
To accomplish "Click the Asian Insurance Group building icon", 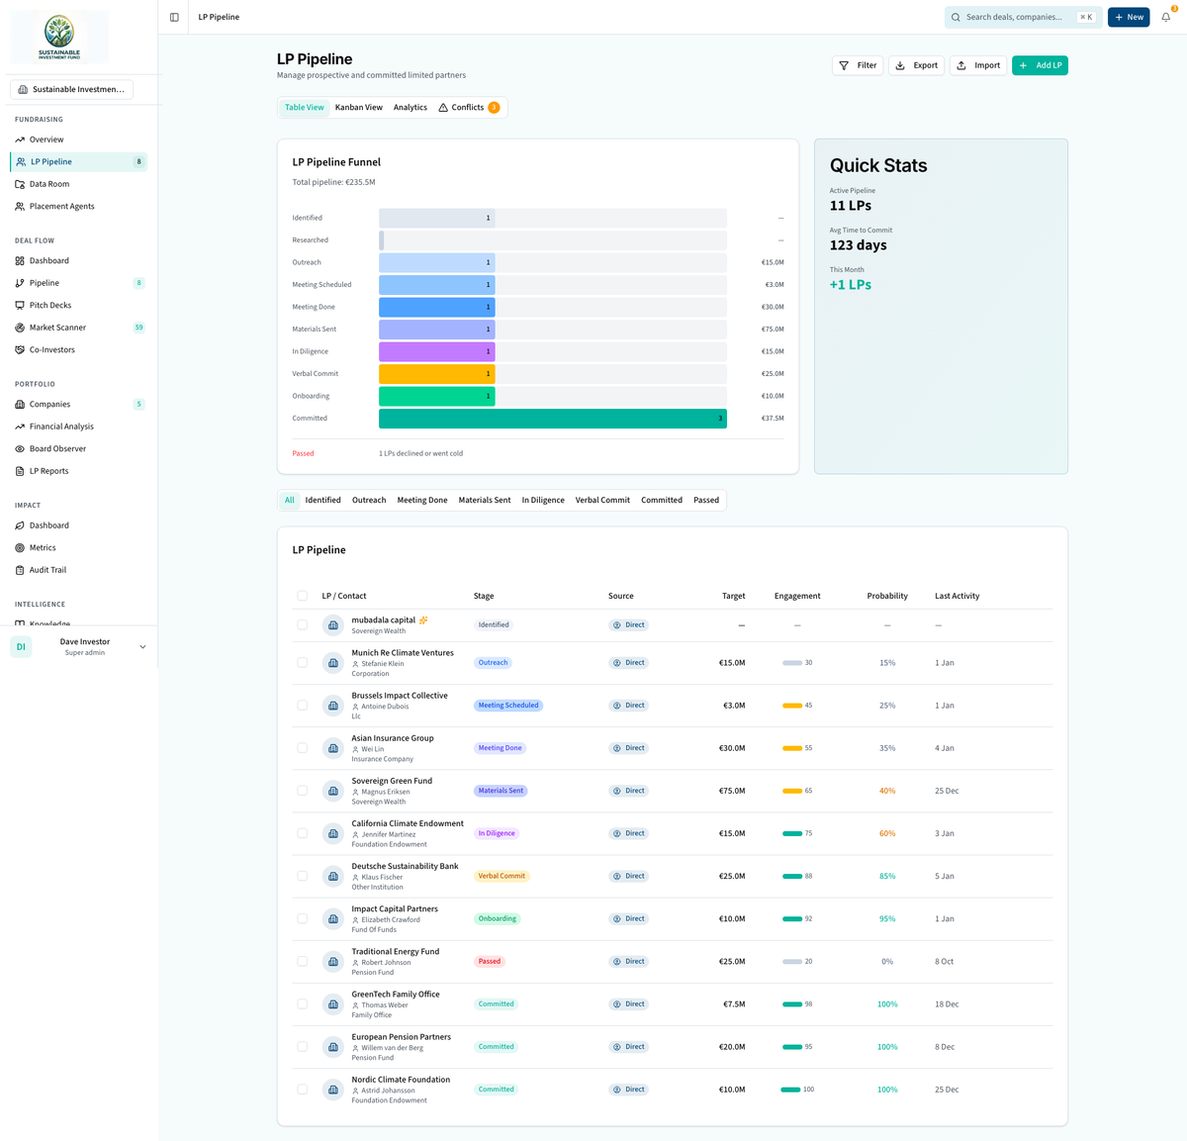I will pos(333,748).
